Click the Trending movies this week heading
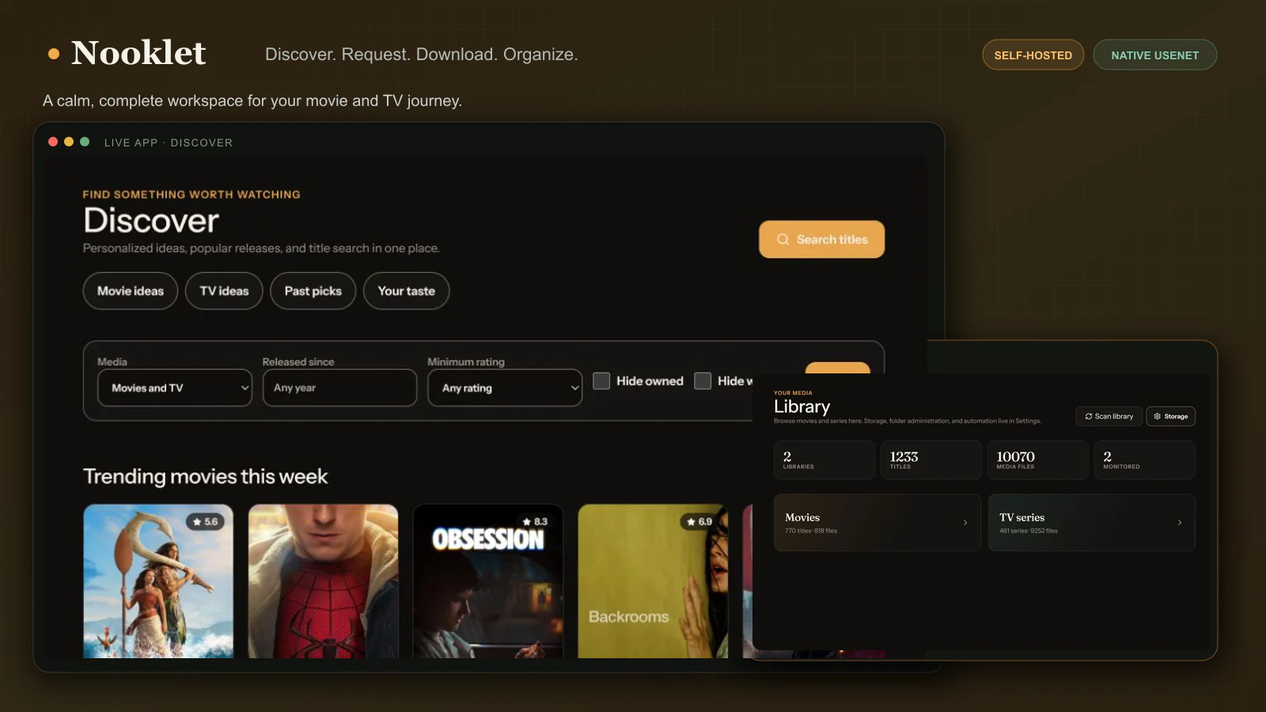This screenshot has height=712, width=1266. [x=206, y=476]
